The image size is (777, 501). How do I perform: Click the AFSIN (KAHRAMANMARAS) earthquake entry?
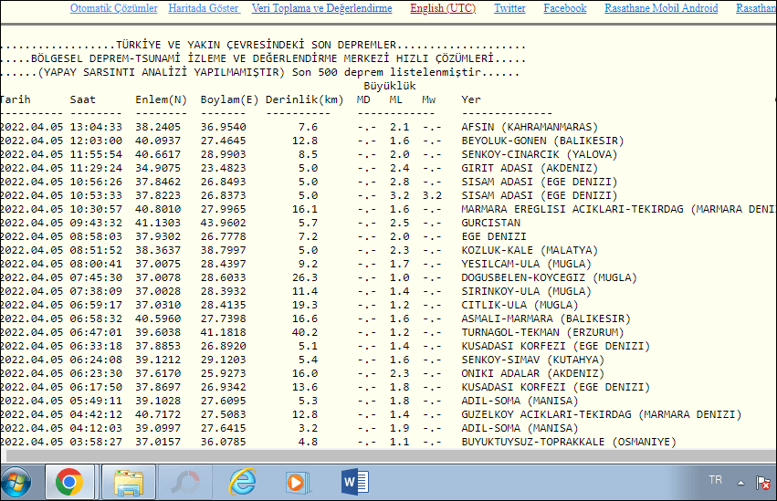tap(529, 127)
